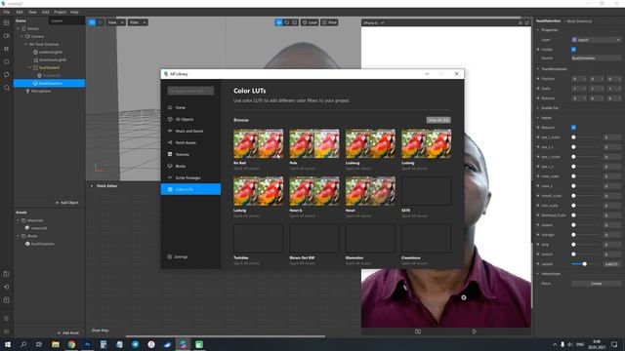
Task: Open Telegram from taskbar
Action: [135, 344]
